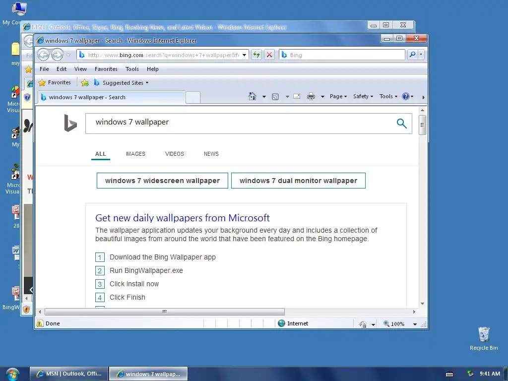
Task: Click the Windows Start orb
Action: point(12,374)
